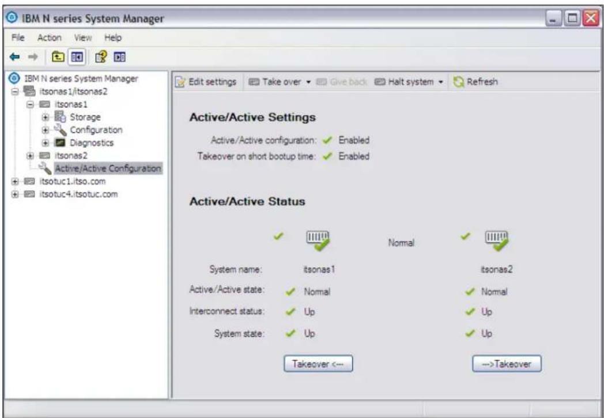The height and width of the screenshot is (418, 604).
Task: Click the -->Takeover button under itsonas2
Action: tap(507, 364)
